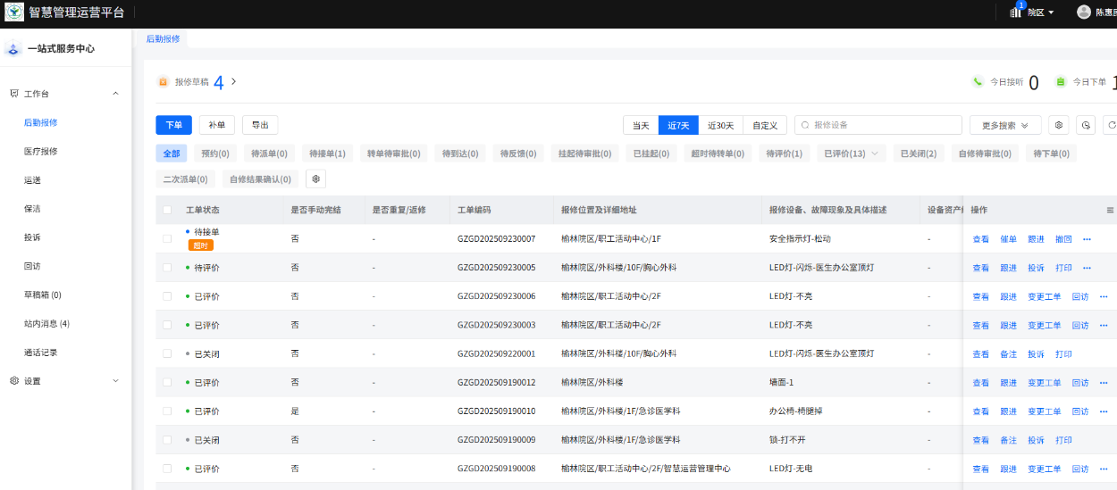
Task: Click the green 今日下单 clipboard icon
Action: [x=1061, y=82]
